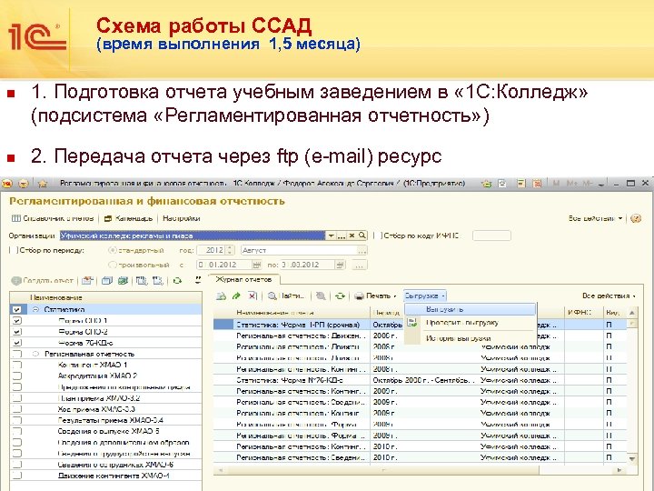Click the Создать отчет icon

[16, 281]
